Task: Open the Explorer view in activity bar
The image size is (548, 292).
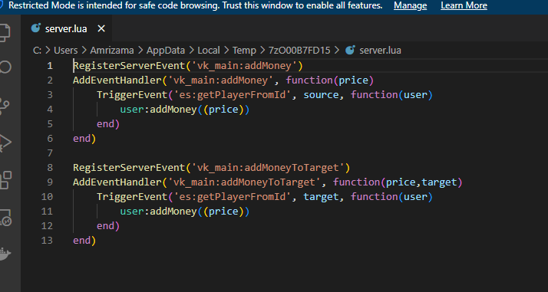Action: (x=4, y=33)
